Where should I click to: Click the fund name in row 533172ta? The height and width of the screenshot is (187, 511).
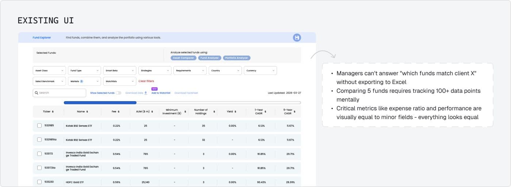pyautogui.click(x=82, y=168)
